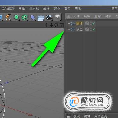118x118 pixels.
Task: Open the 窗口 menu
Action: [67, 8]
